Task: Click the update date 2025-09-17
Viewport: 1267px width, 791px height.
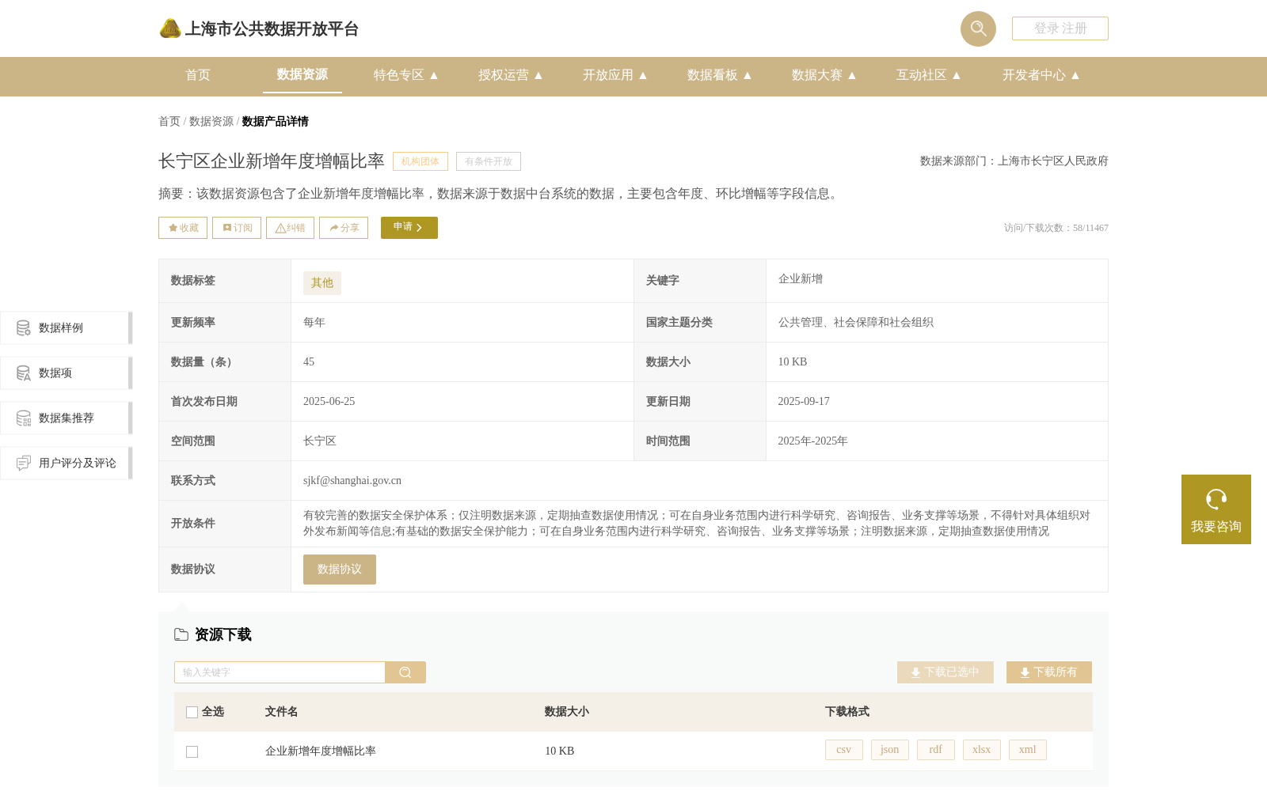Action: [804, 402]
